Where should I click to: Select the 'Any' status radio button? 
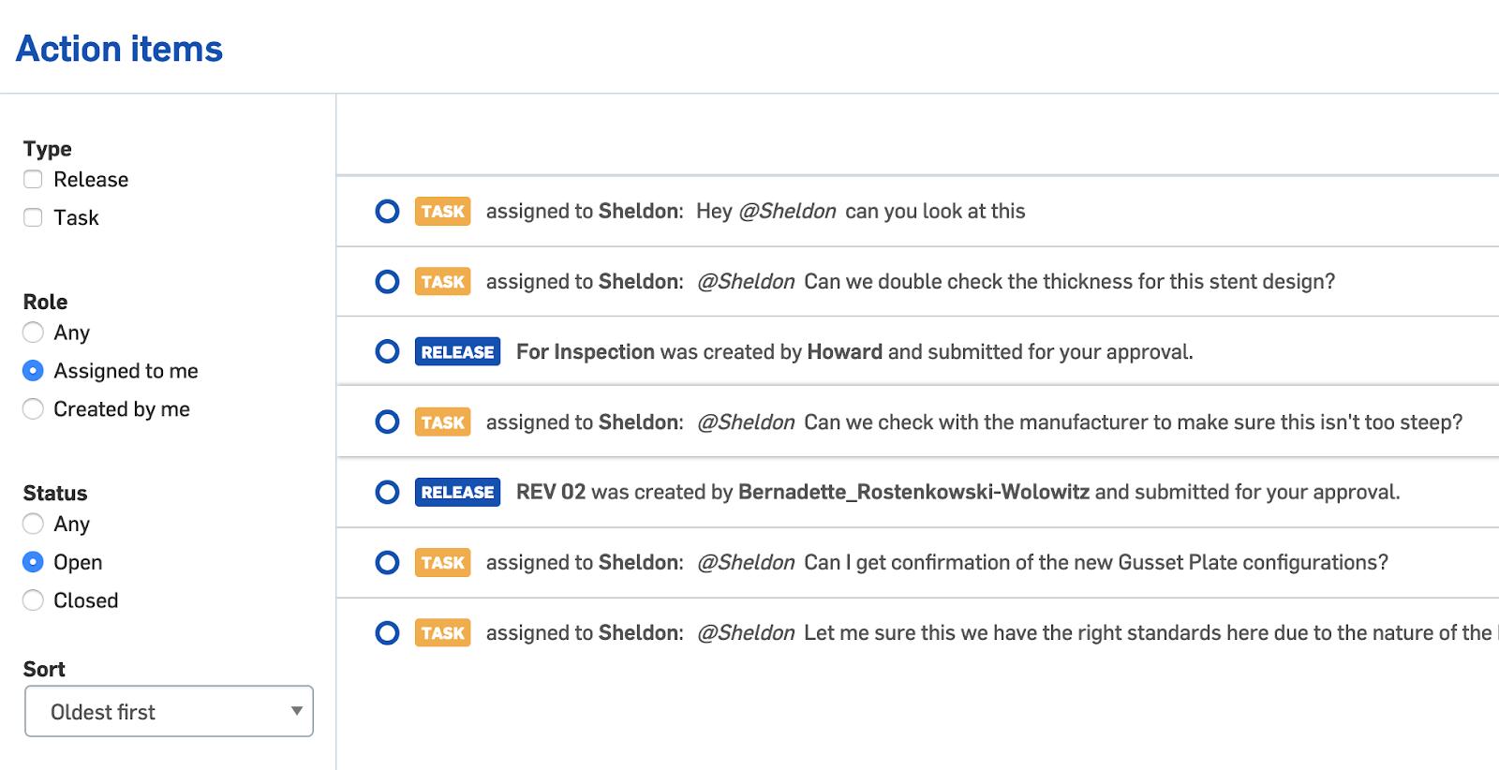click(x=33, y=524)
